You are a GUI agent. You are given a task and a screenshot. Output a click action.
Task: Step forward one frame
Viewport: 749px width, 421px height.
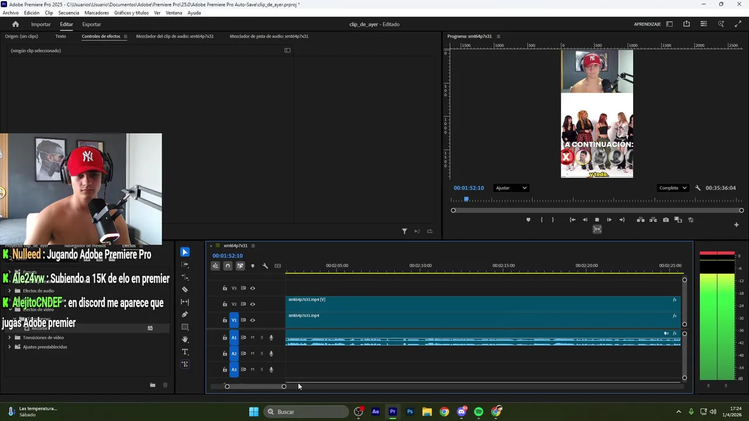coord(609,220)
